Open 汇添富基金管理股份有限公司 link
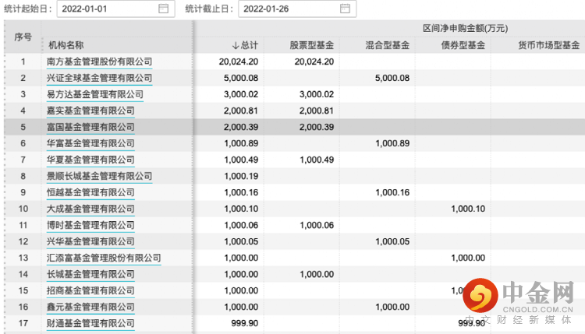 [104, 258]
